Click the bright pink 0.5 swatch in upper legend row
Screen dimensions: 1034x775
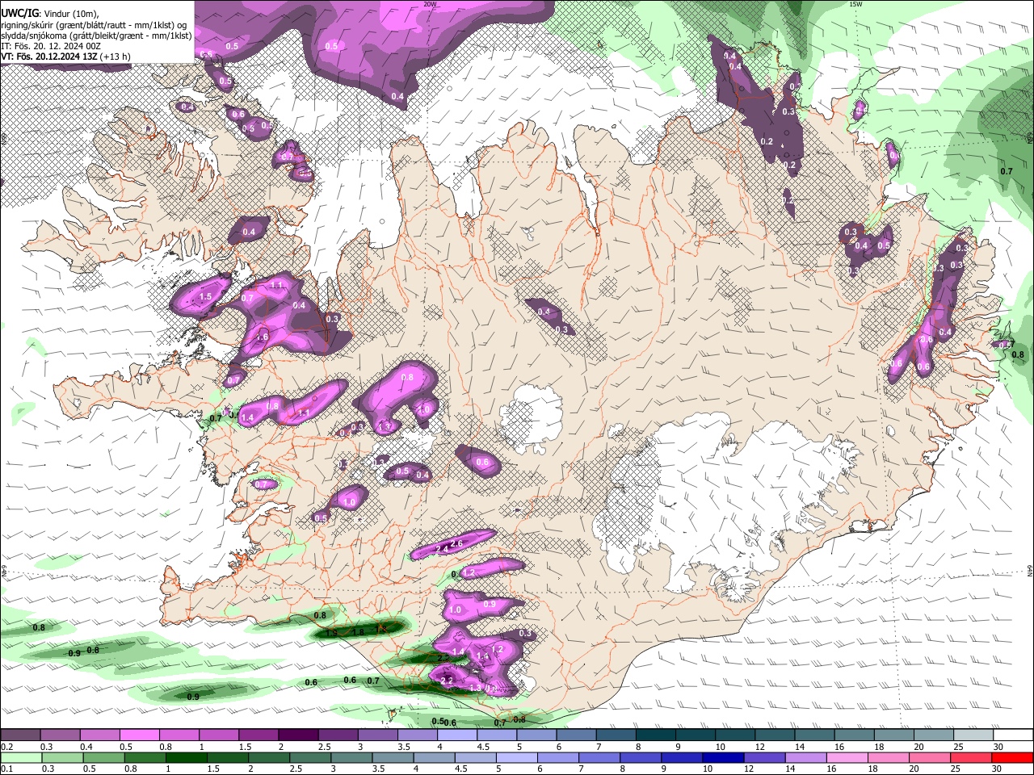pyautogui.click(x=139, y=735)
